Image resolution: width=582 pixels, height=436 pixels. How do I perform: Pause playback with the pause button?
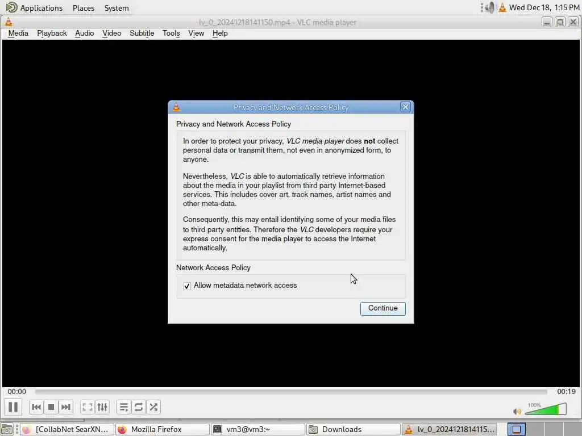point(13,407)
